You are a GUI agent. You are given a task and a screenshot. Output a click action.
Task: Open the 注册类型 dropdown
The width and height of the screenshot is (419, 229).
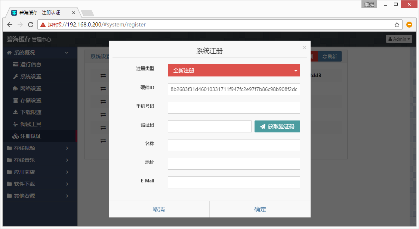[234, 70]
